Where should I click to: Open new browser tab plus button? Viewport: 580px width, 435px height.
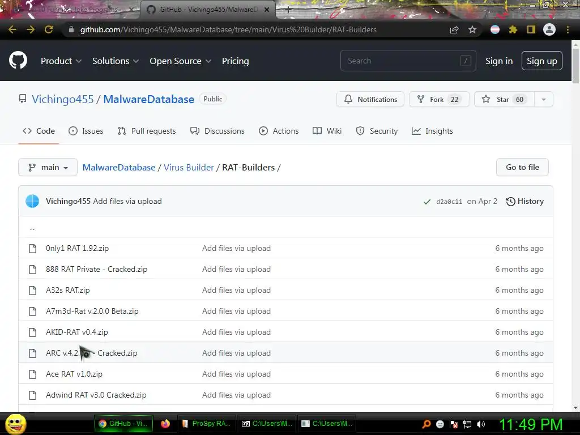coord(288,10)
